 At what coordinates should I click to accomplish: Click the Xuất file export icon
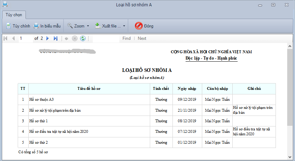coord(98,26)
